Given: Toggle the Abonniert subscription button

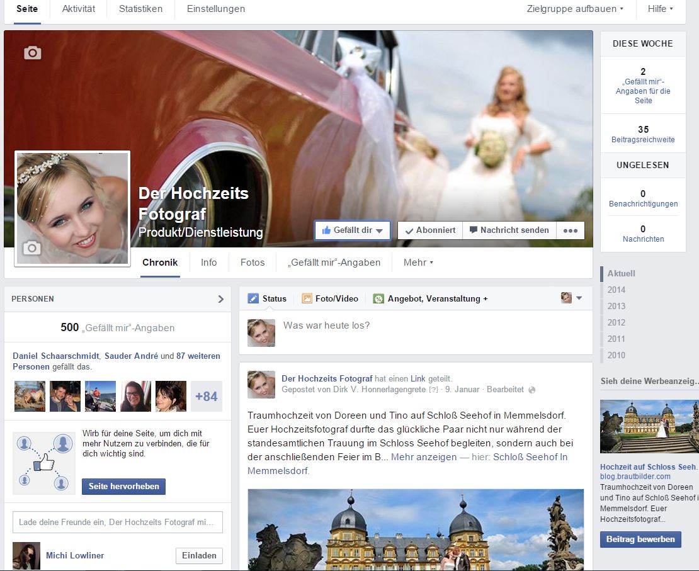Looking at the screenshot, I should [x=430, y=230].
